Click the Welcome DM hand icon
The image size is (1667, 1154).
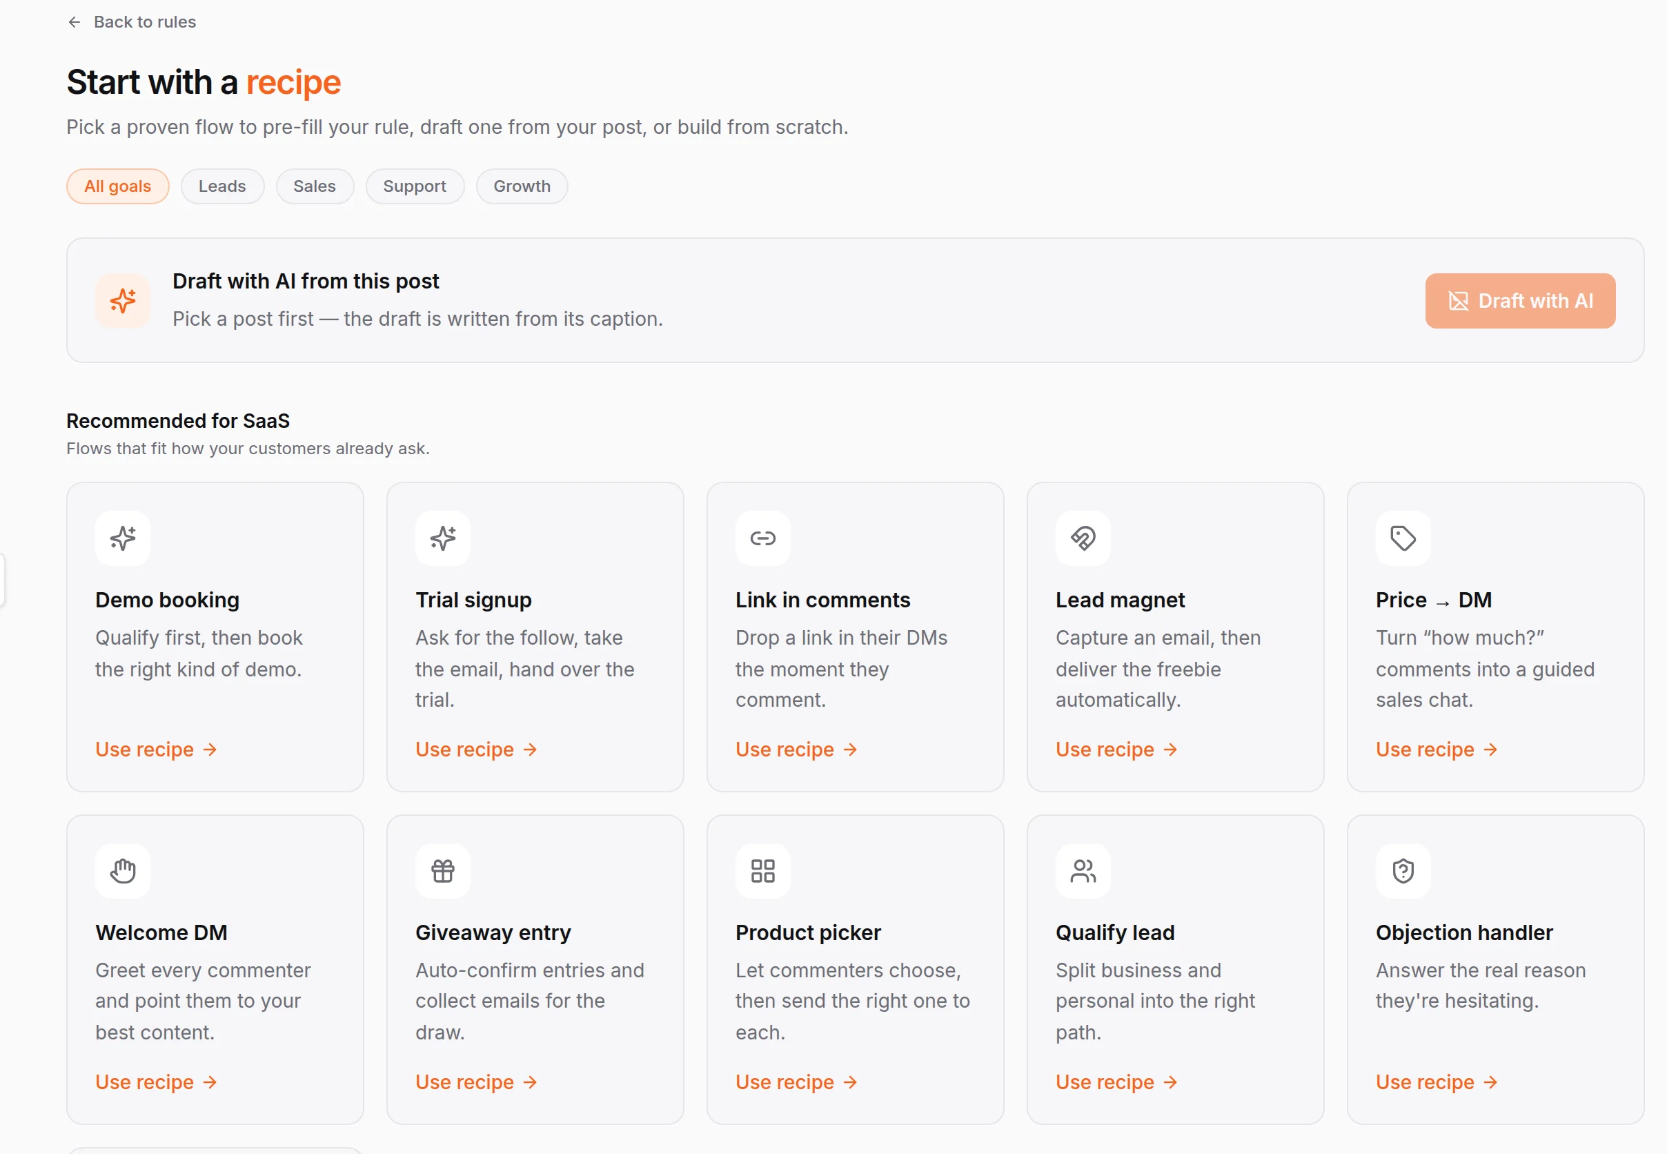(123, 870)
